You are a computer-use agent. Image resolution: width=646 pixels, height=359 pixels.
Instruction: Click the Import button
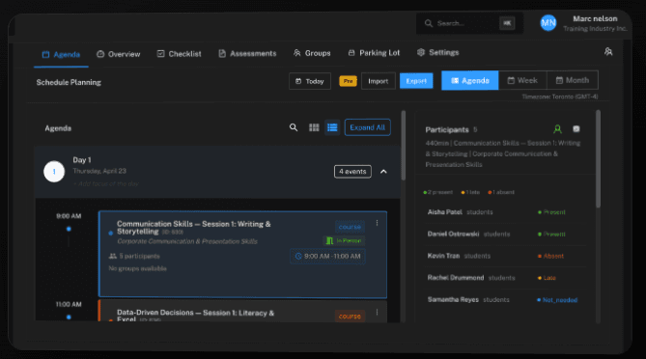(x=379, y=81)
